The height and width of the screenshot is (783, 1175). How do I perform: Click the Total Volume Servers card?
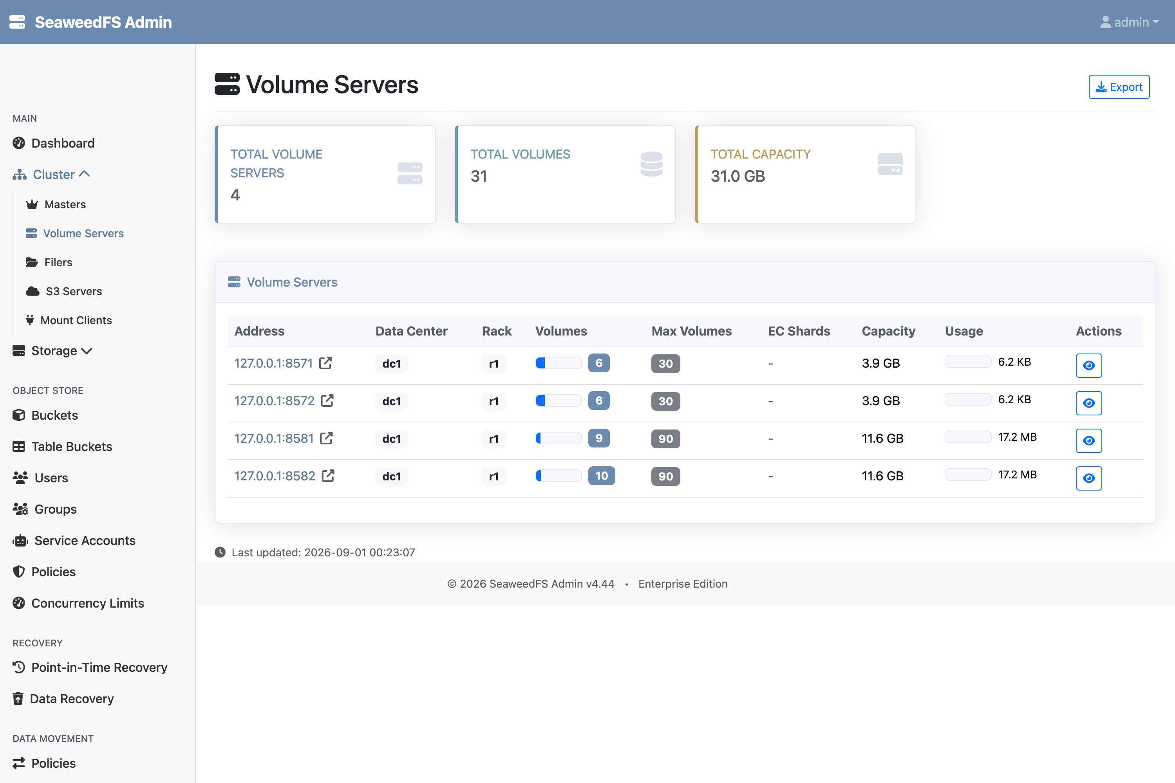click(325, 174)
